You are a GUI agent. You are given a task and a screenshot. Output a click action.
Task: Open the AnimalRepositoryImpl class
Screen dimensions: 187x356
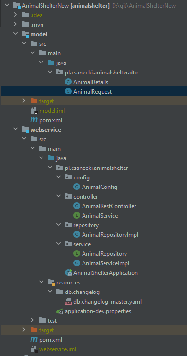110,234
